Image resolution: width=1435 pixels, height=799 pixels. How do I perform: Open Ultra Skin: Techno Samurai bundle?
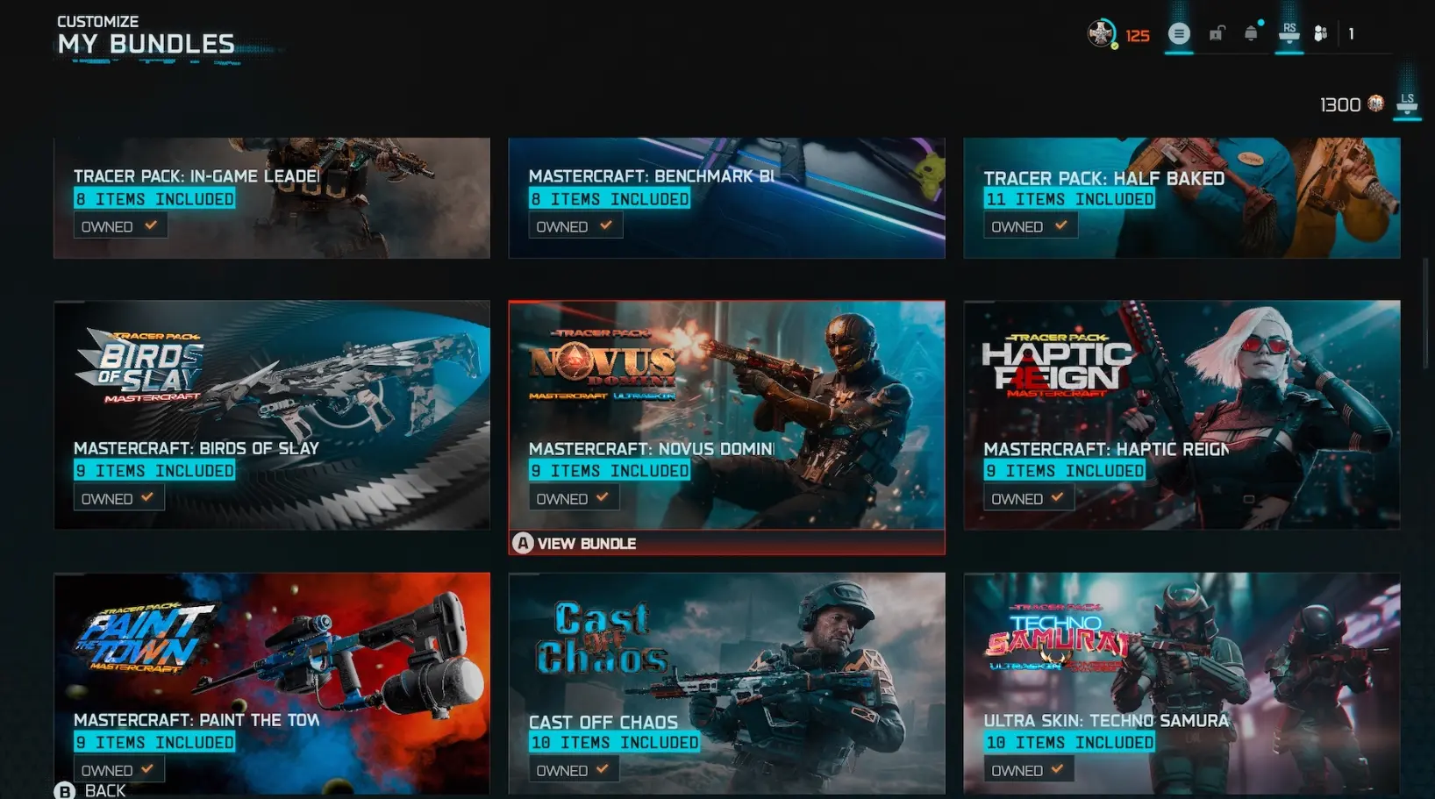(x=1182, y=683)
